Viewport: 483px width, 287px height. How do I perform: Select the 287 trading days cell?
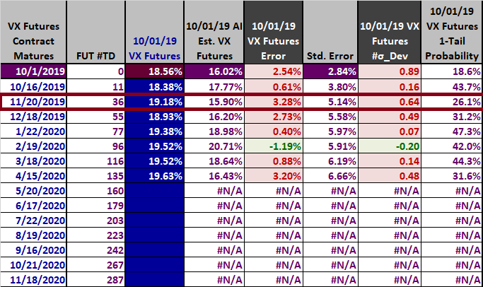coord(95,279)
